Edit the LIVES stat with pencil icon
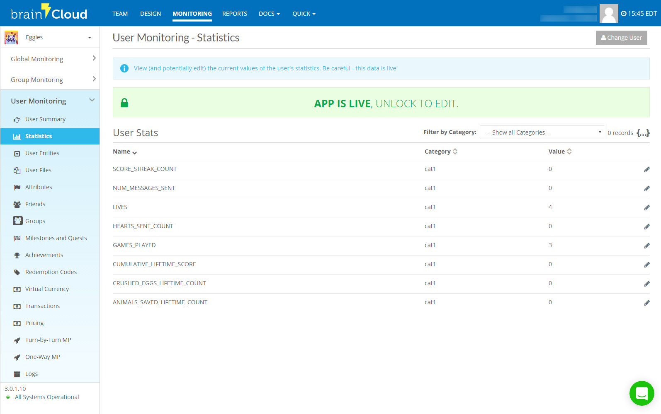The width and height of the screenshot is (661, 414). [646, 208]
